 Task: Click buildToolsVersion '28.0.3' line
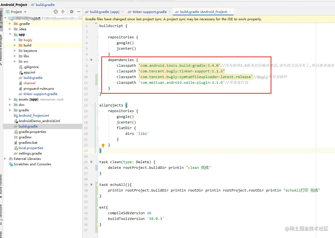click(136, 219)
